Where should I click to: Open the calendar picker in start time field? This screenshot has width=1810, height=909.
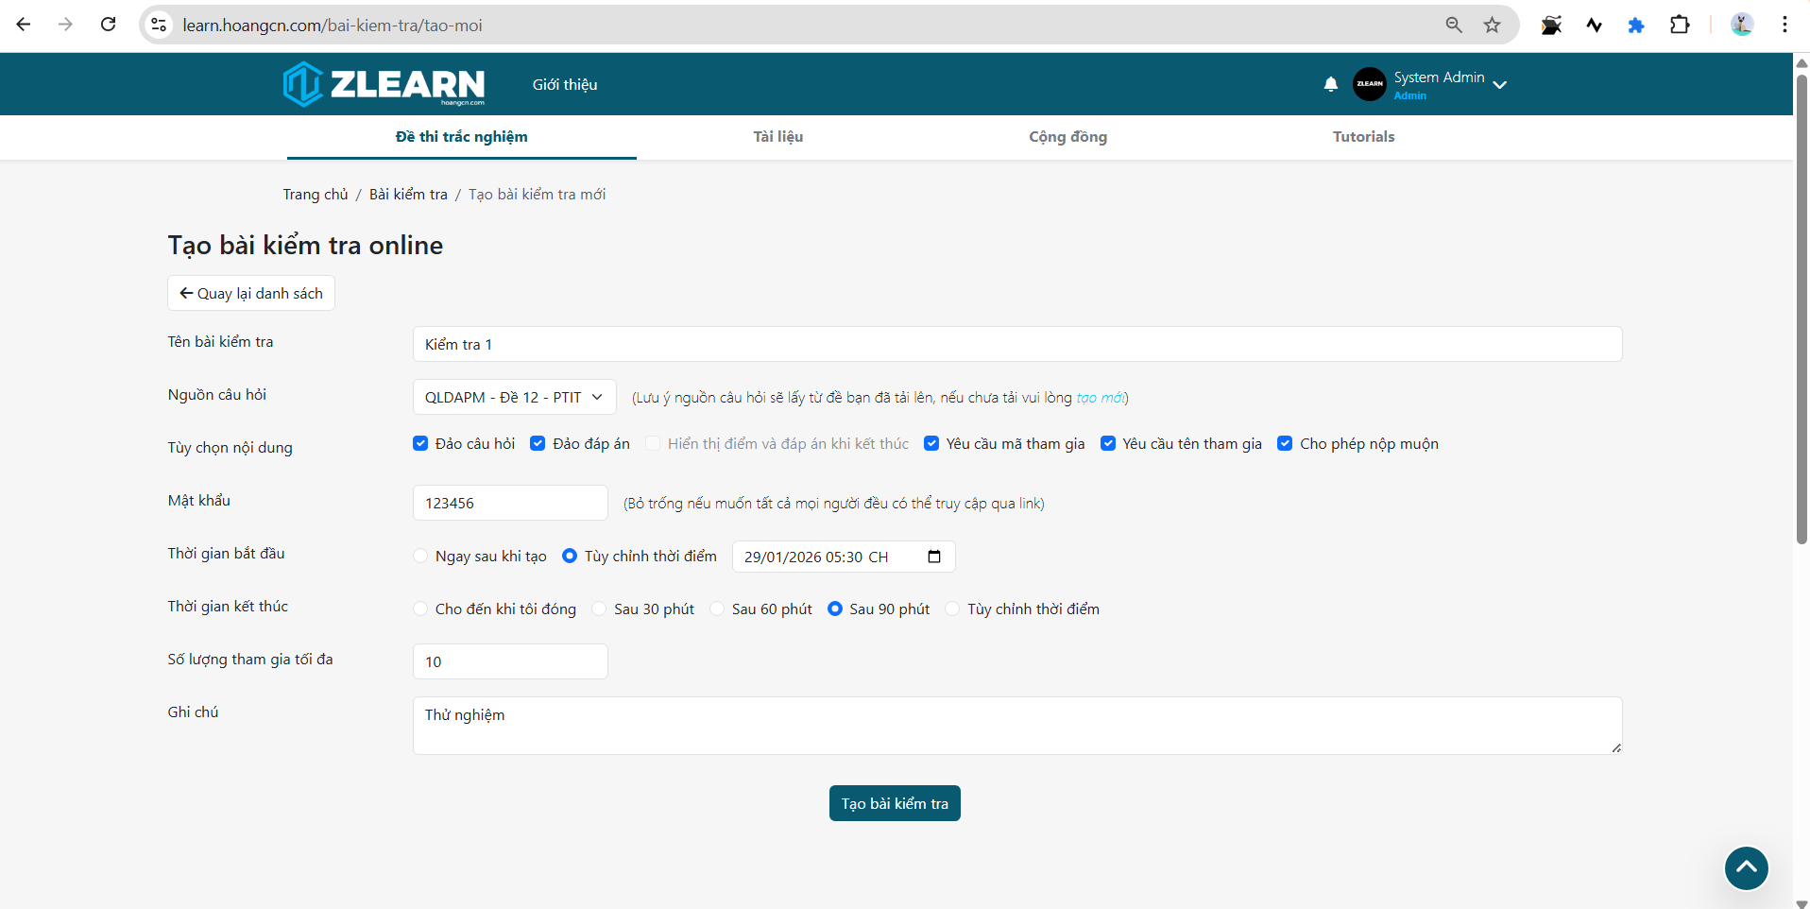[934, 557]
